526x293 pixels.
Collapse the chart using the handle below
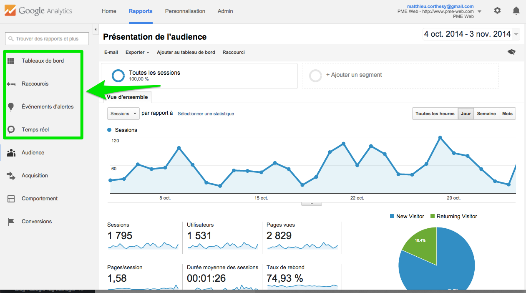click(312, 204)
